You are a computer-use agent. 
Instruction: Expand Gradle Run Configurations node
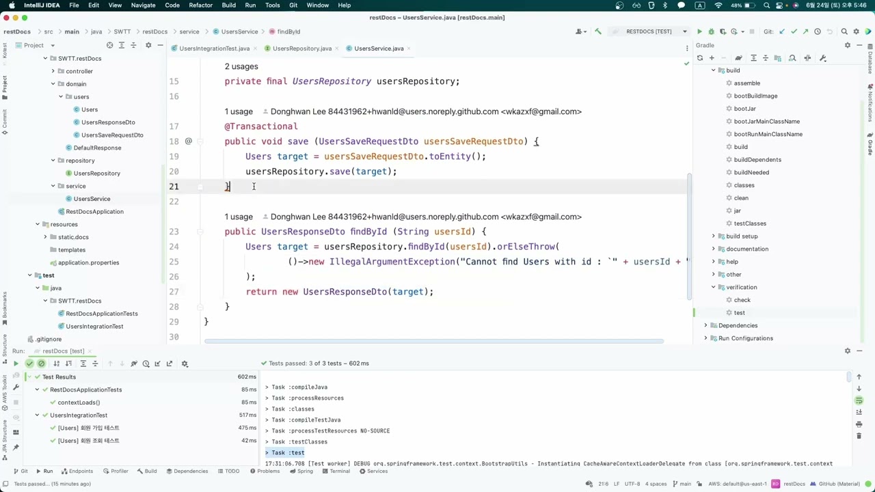706,338
